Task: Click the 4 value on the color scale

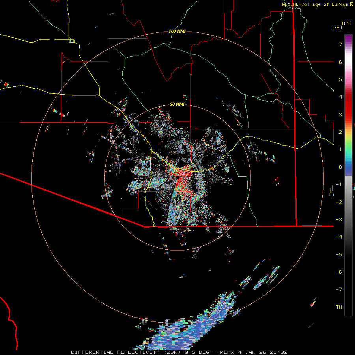Action: tap(340, 97)
